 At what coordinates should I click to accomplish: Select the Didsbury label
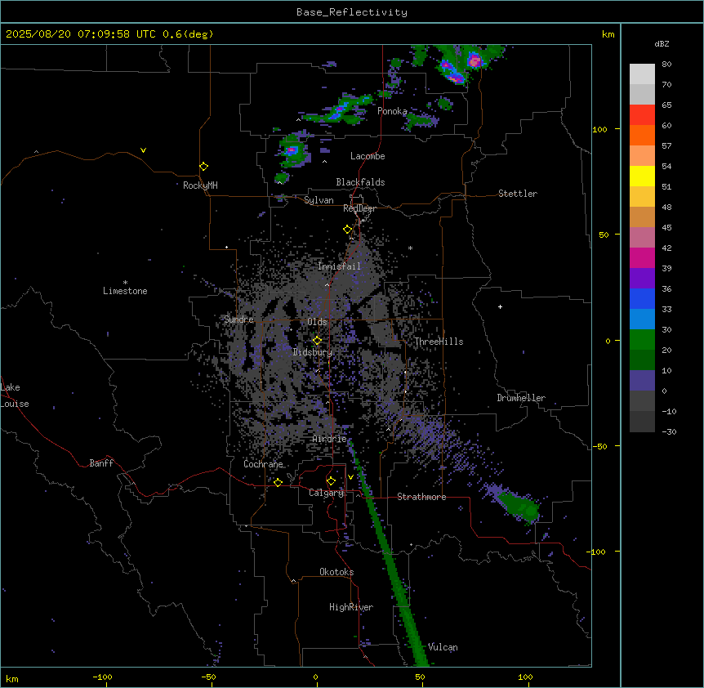click(x=313, y=352)
